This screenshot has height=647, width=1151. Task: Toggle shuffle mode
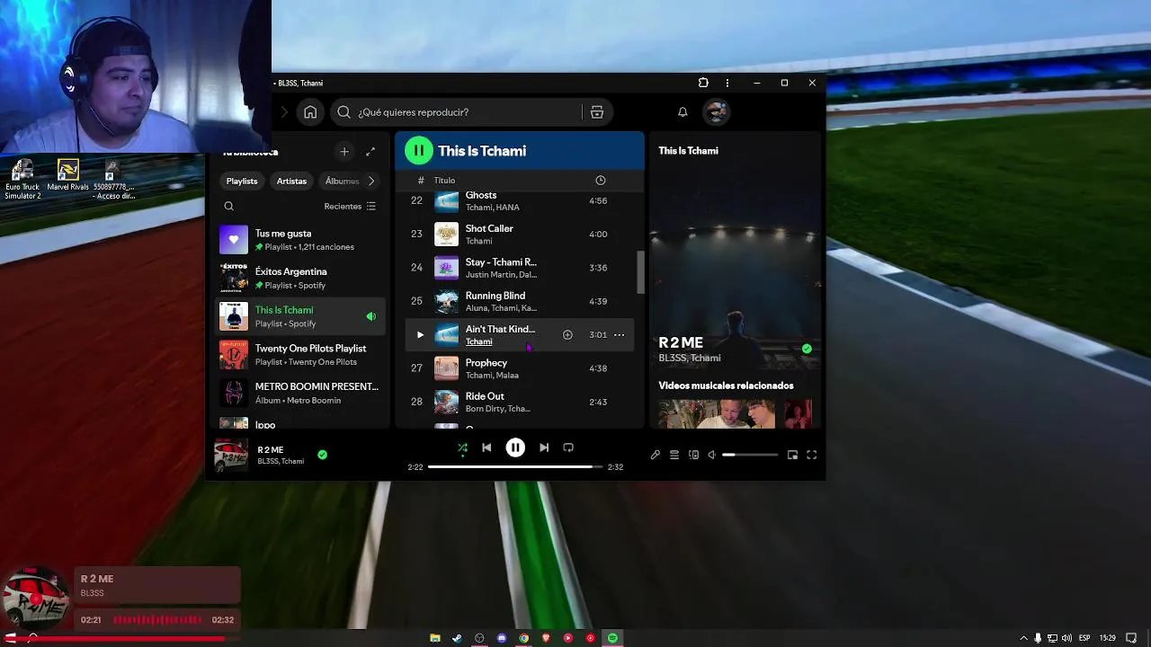[462, 448]
